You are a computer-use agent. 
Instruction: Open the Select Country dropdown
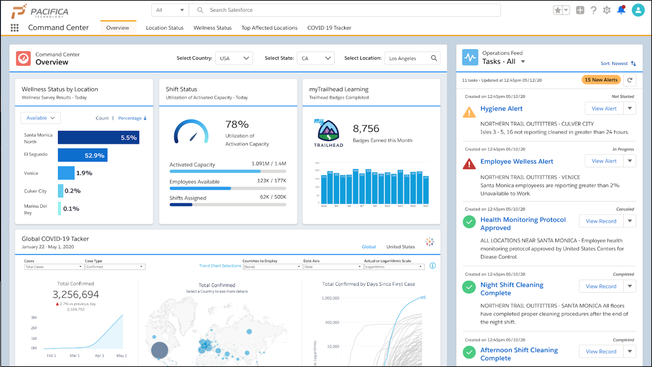click(234, 58)
